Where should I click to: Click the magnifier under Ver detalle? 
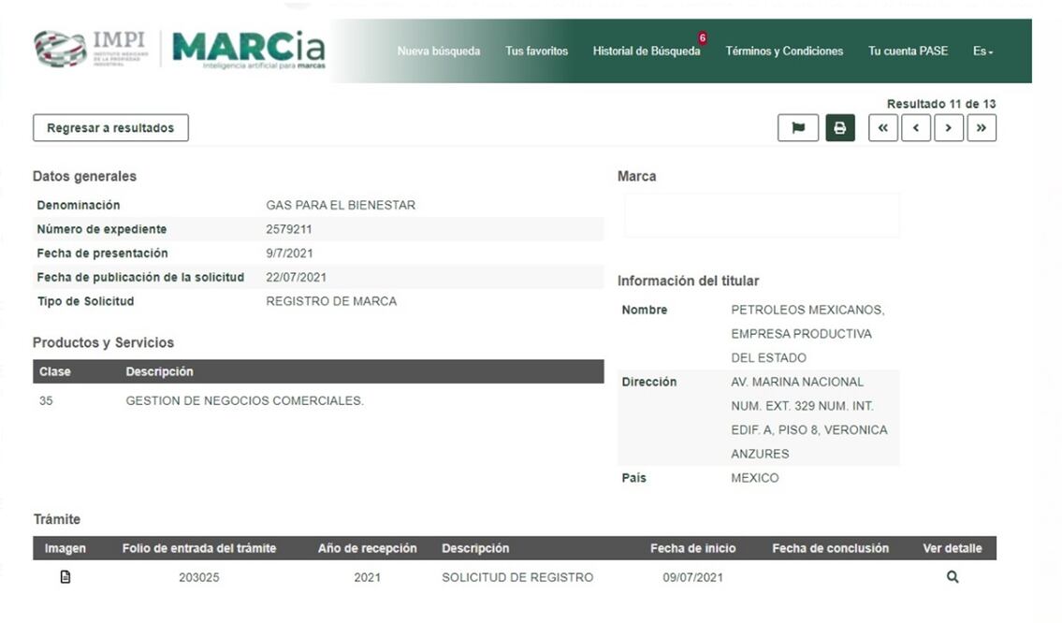pyautogui.click(x=952, y=577)
